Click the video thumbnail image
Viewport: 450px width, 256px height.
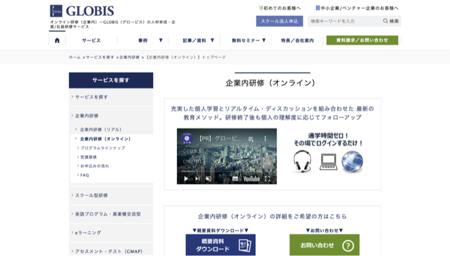pos(227,156)
